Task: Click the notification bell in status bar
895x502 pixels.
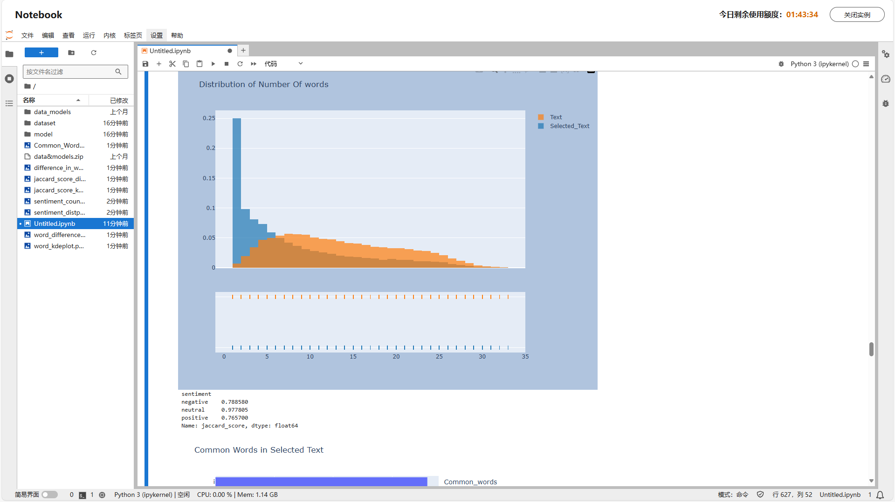Action: pos(880,495)
